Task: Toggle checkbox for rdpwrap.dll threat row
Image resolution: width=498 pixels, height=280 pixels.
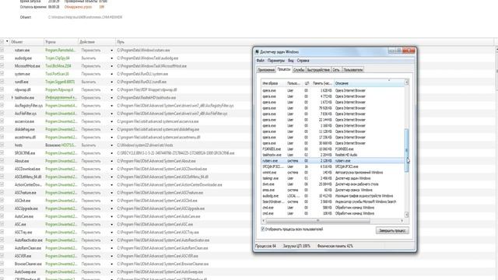Action: [2, 89]
